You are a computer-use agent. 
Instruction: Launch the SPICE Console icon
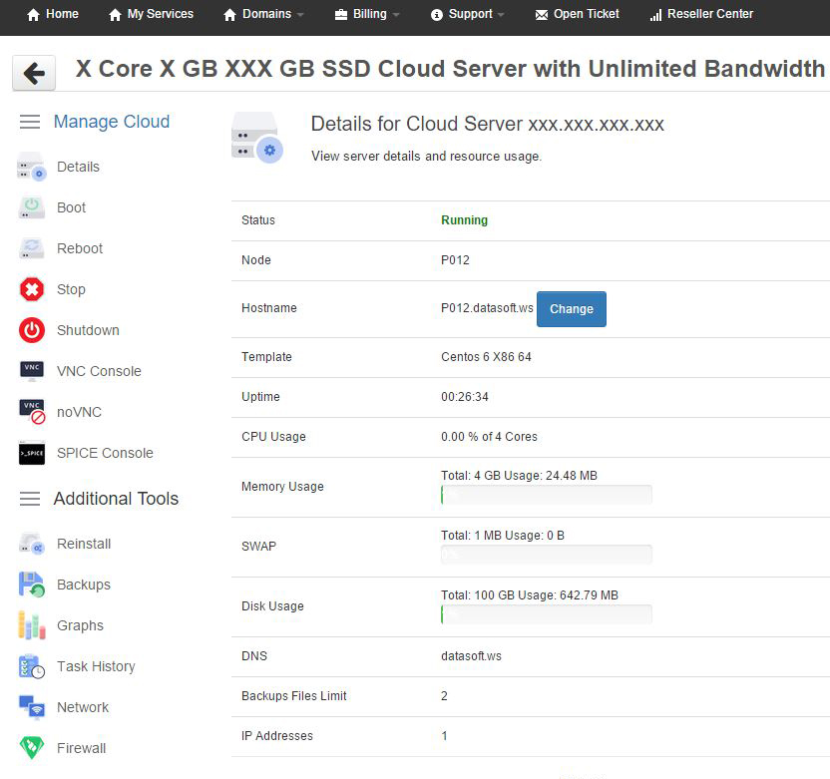[x=31, y=453]
